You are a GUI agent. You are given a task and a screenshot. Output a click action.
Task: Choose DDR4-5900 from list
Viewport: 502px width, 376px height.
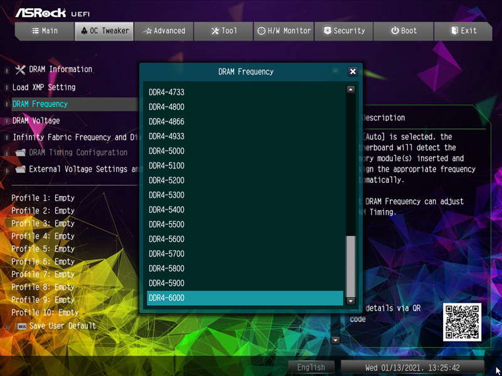pyautogui.click(x=245, y=283)
